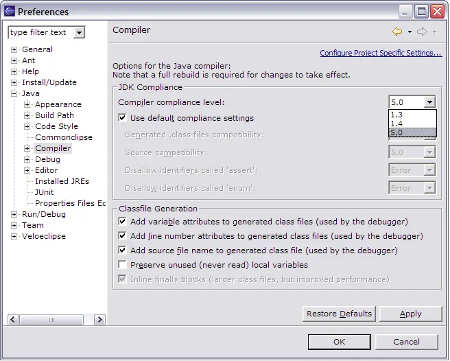Expand the Veloeclipse tree node
450x361 pixels.
pos(14,236)
